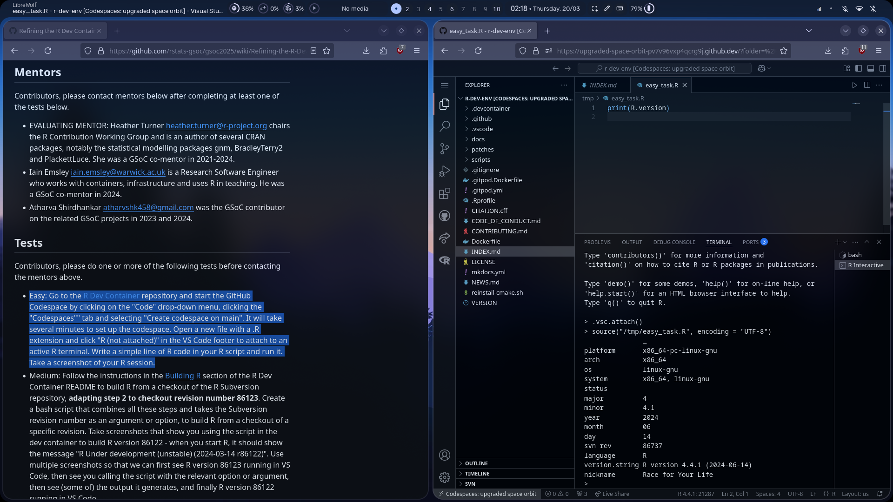This screenshot has height=502, width=893.
Task: Open CONTRIBUTING.md in the explorer
Action: tap(515, 231)
